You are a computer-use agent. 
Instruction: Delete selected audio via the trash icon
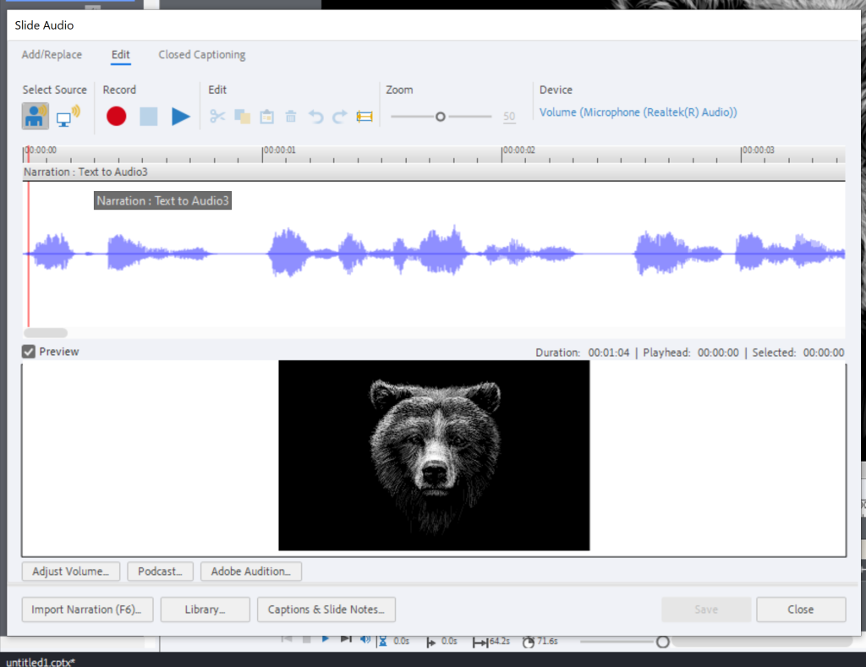pos(290,117)
